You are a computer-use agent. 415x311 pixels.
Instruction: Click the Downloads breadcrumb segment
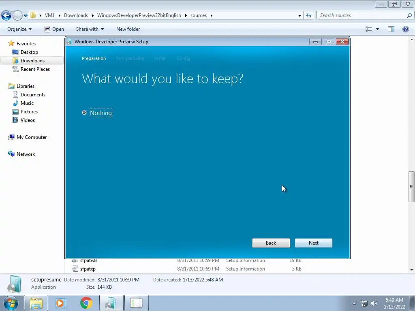[76, 15]
